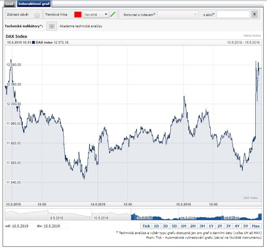The width and height of the screenshot is (267, 251).
Task: Select the Tick time range button
Action: (x=146, y=226)
